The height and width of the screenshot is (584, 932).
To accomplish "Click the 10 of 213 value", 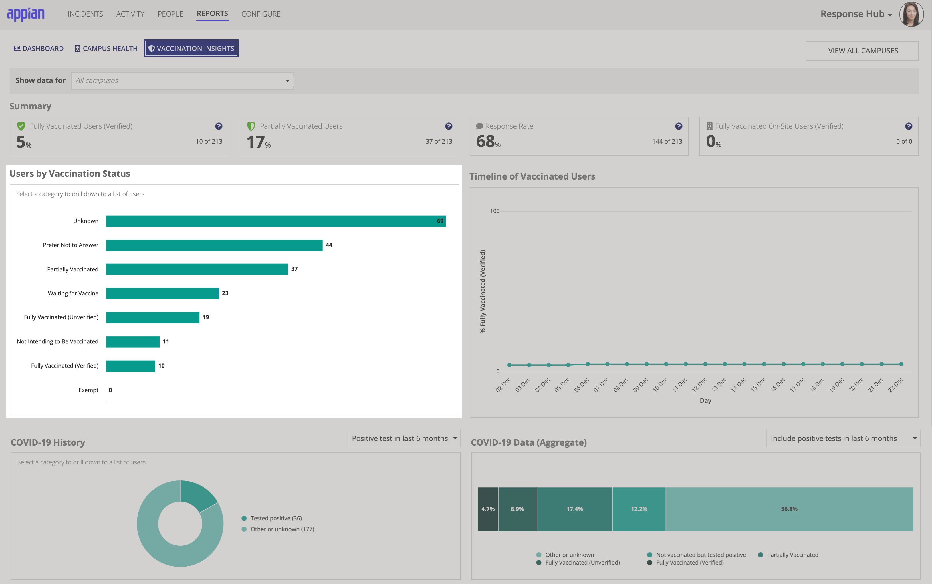I will point(209,141).
